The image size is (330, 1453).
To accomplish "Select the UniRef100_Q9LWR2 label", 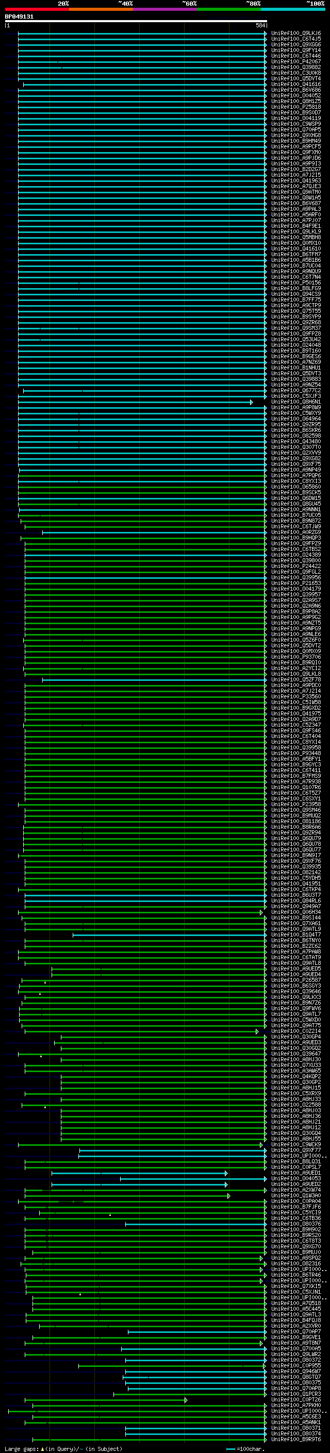I will pyautogui.click(x=295, y=1354).
